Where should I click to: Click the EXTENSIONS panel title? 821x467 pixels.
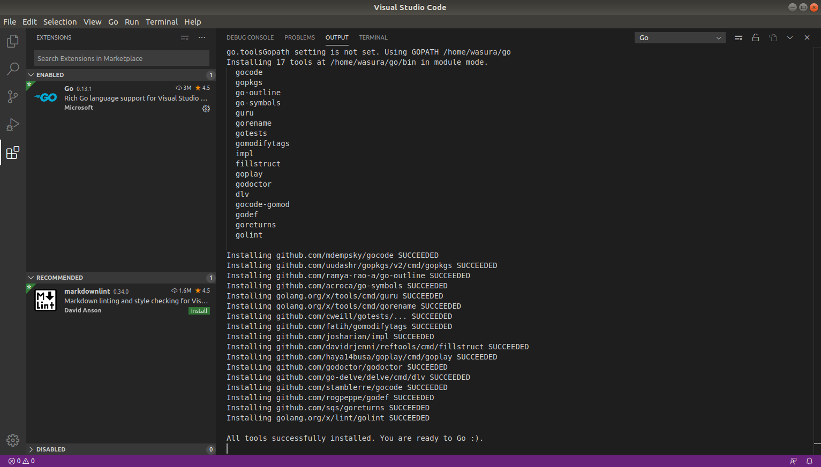pos(54,37)
